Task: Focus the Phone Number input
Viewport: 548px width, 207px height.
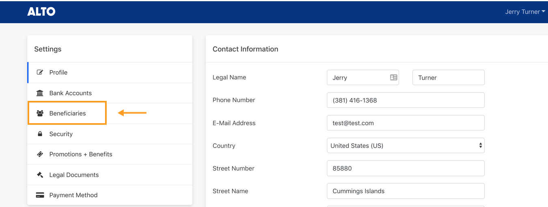Action: coord(406,100)
